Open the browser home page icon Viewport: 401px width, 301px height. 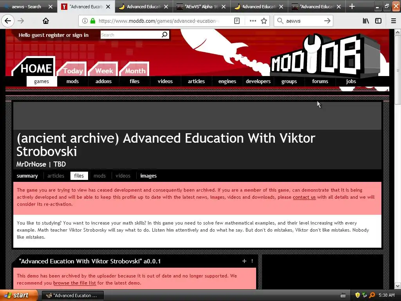coord(46,21)
